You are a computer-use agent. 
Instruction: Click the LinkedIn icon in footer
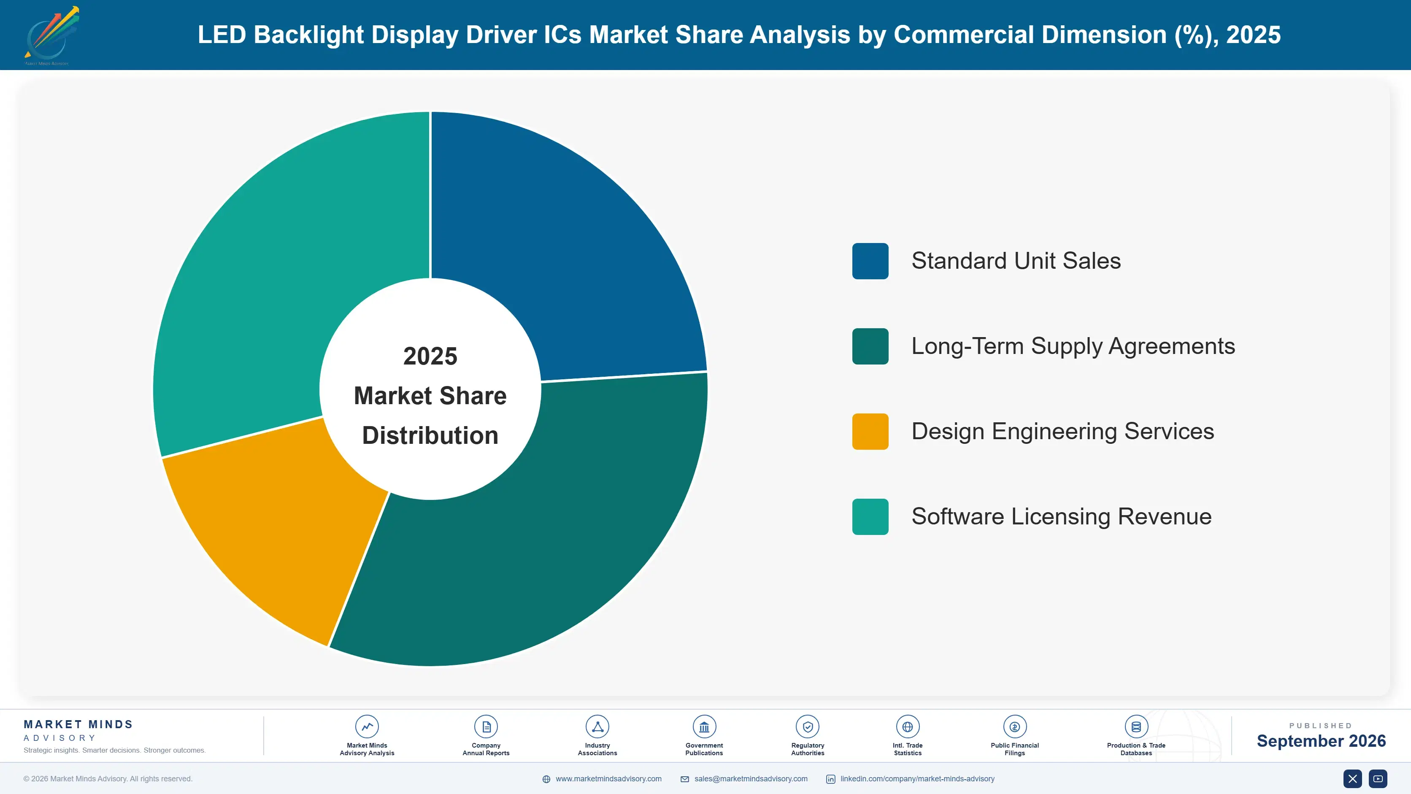831,779
